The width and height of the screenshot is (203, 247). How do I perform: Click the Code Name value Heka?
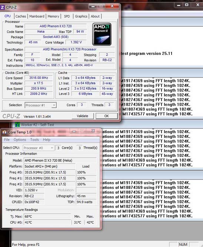(41, 32)
